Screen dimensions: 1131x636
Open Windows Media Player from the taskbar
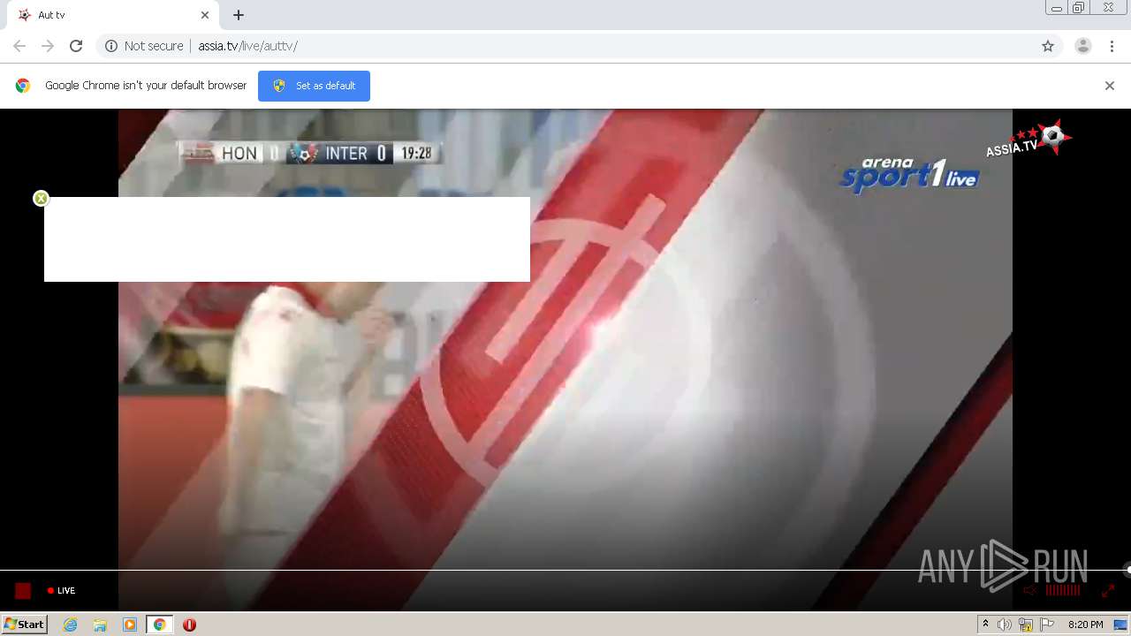[130, 625]
